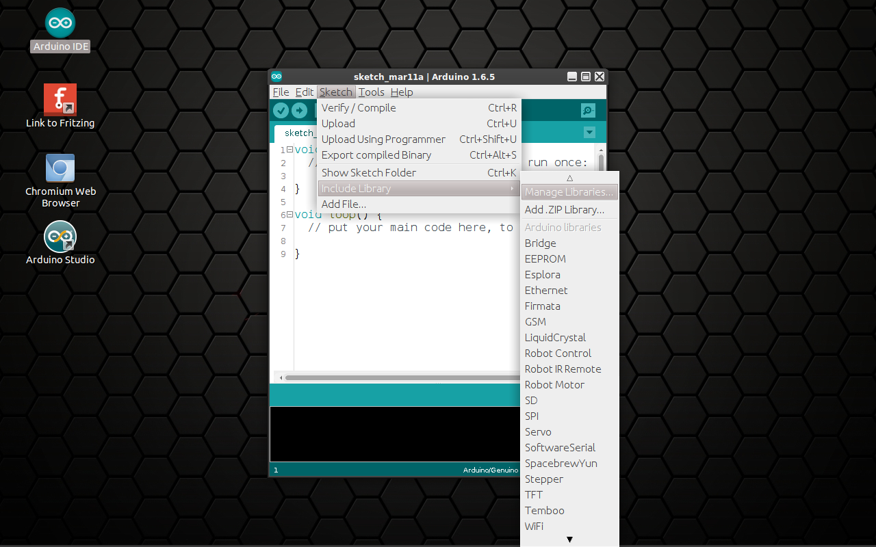This screenshot has width=876, height=547.
Task: Include the Robot Motor library
Action: click(x=569, y=385)
